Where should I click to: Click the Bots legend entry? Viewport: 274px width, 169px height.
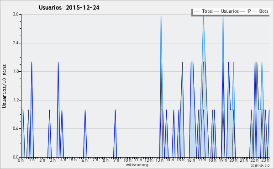pyautogui.click(x=260, y=11)
